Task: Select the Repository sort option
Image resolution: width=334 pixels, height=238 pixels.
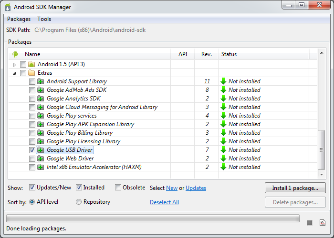Action: tap(79, 202)
